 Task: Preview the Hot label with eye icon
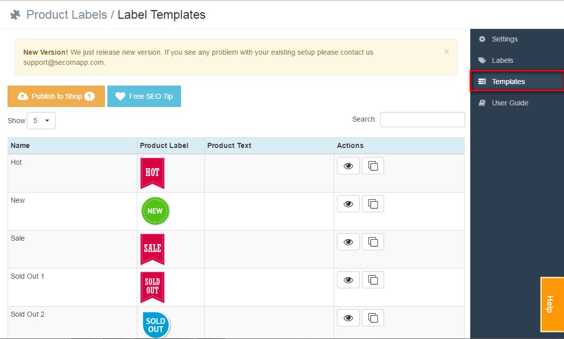(x=348, y=165)
